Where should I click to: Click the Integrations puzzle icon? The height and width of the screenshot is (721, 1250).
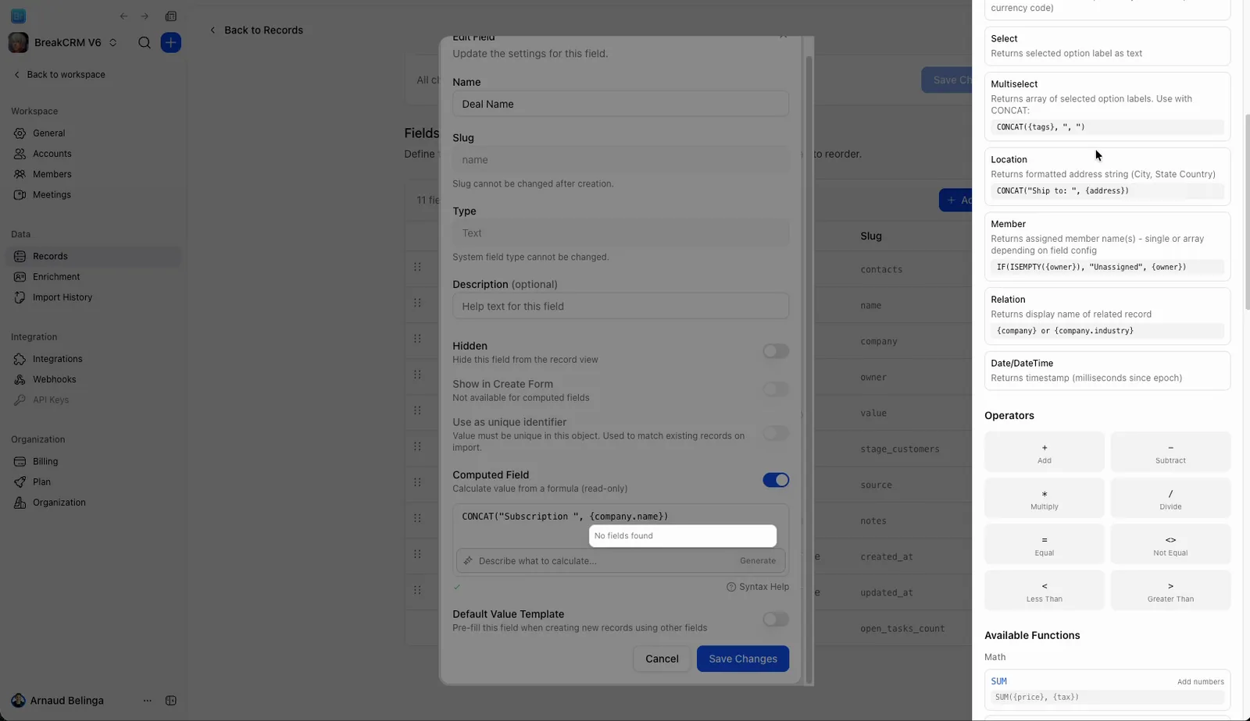[x=20, y=359]
